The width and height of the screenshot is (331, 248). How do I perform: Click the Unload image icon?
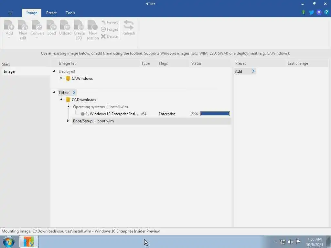65,25
